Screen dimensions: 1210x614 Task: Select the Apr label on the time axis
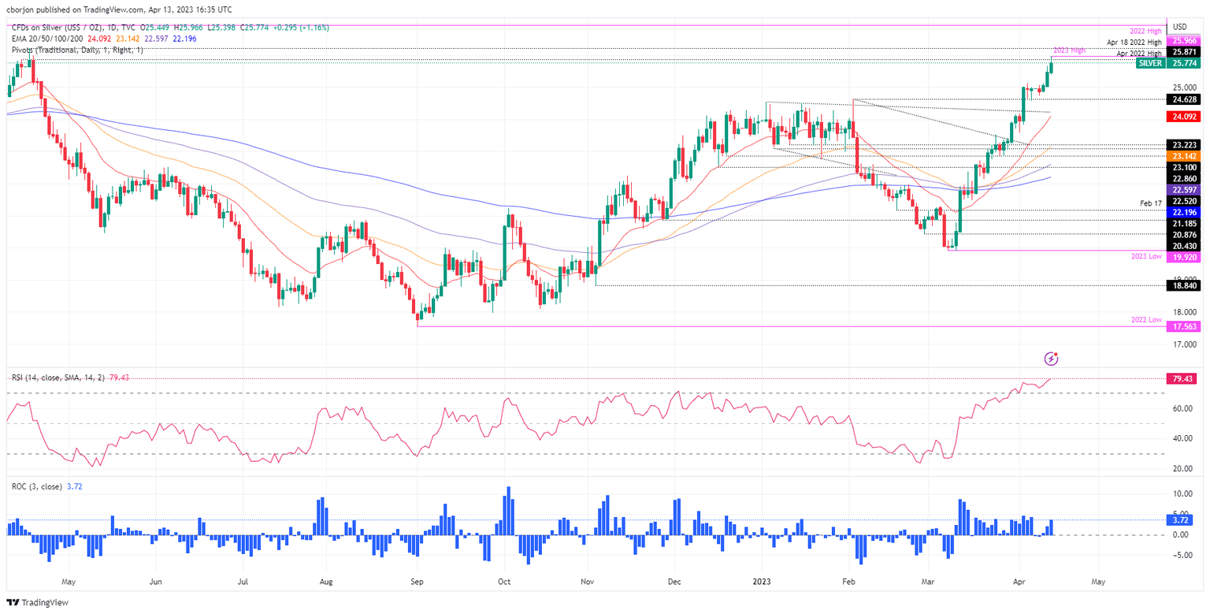tap(1019, 581)
